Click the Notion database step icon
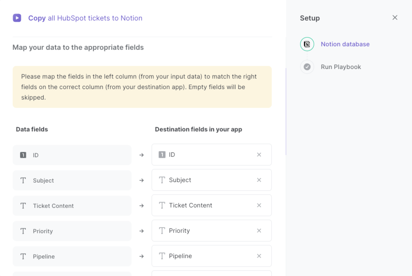This screenshot has width=412, height=276. [307, 44]
